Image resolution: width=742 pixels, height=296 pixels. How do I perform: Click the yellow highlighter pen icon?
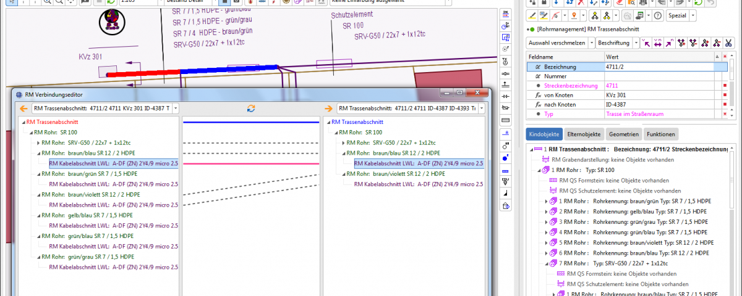[532, 15]
